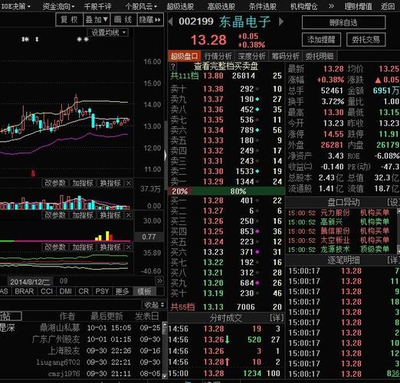Select PSY indicator tab

tap(102, 291)
